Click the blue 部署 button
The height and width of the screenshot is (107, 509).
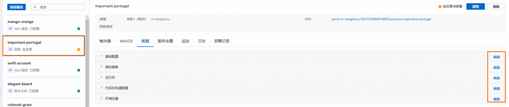click(475, 6)
